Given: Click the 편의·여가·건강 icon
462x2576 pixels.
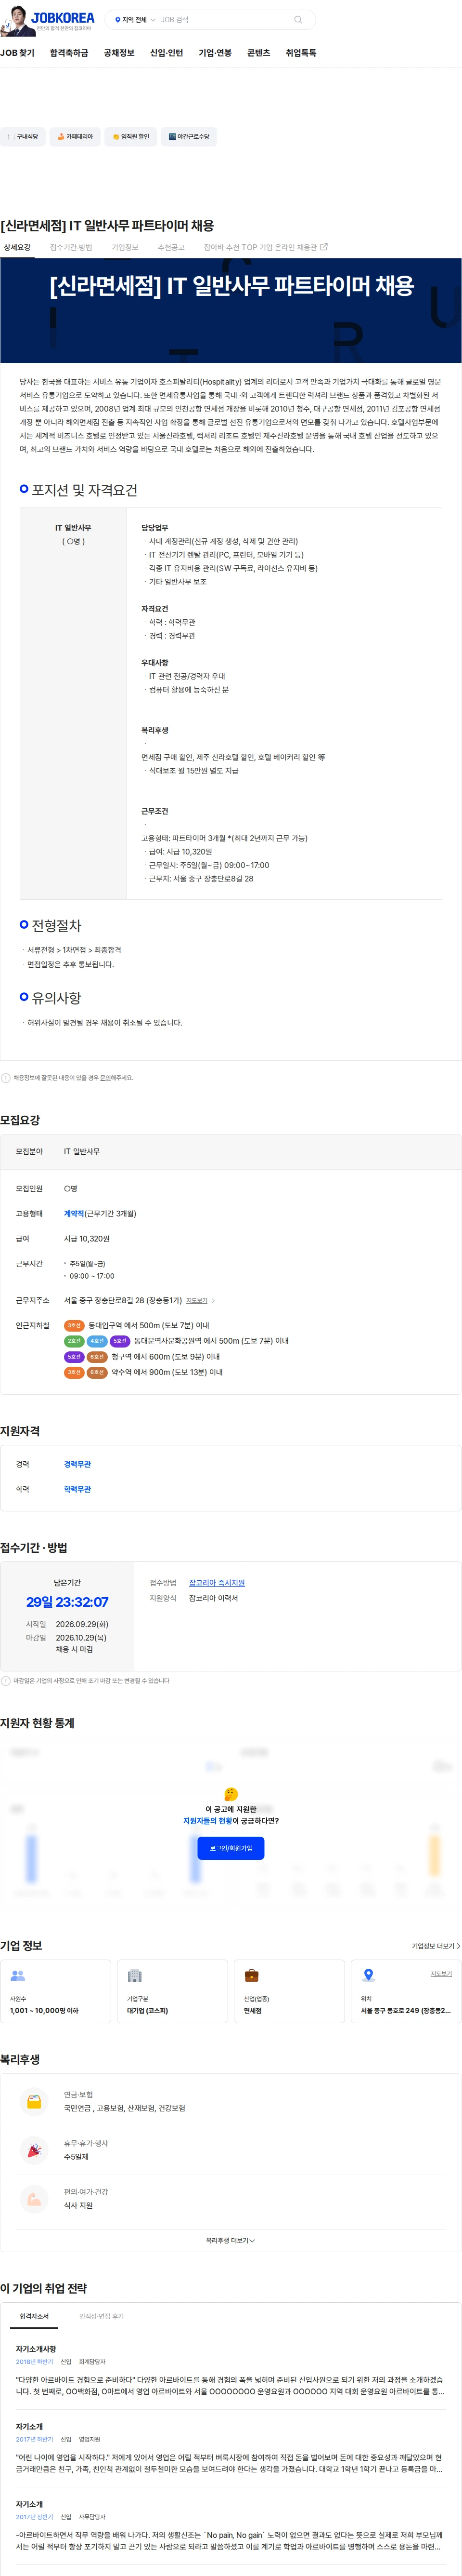Looking at the screenshot, I should click(x=34, y=2199).
